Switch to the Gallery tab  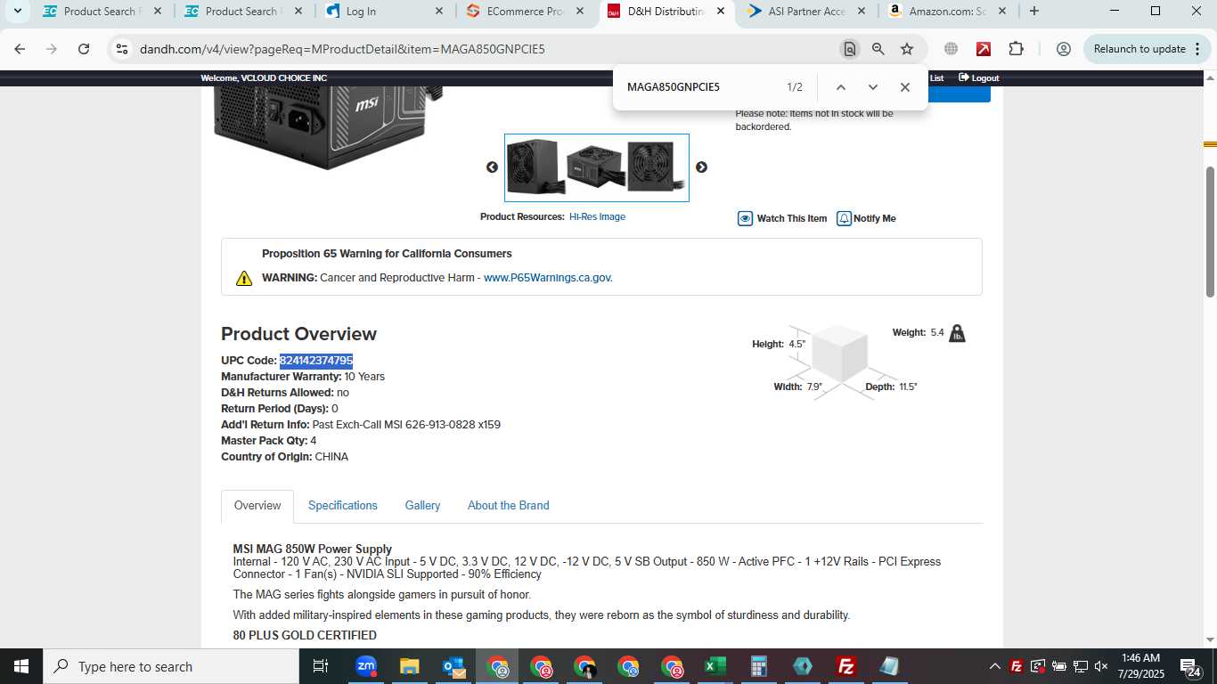click(x=422, y=506)
